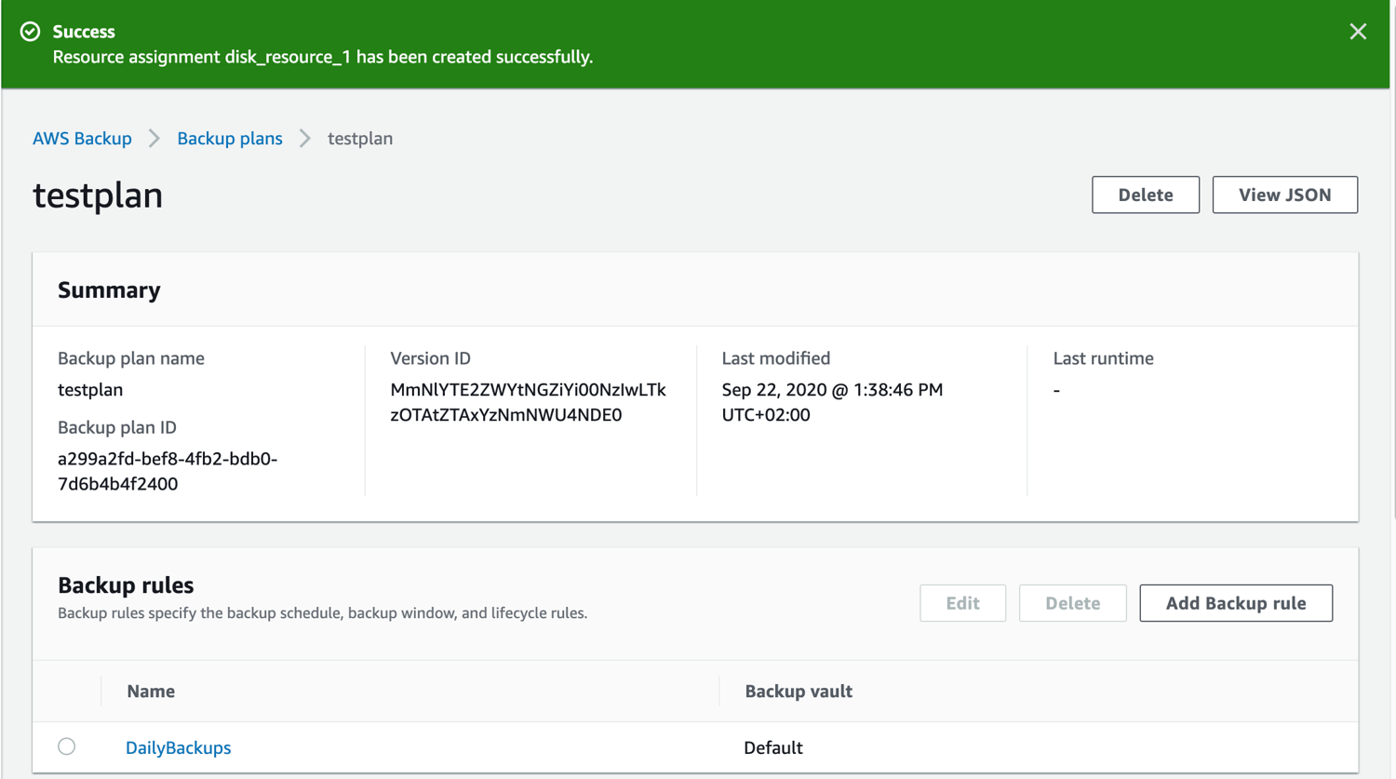The image size is (1396, 779).
Task: Select the DailyBackups rule radio button
Action: [x=66, y=746]
